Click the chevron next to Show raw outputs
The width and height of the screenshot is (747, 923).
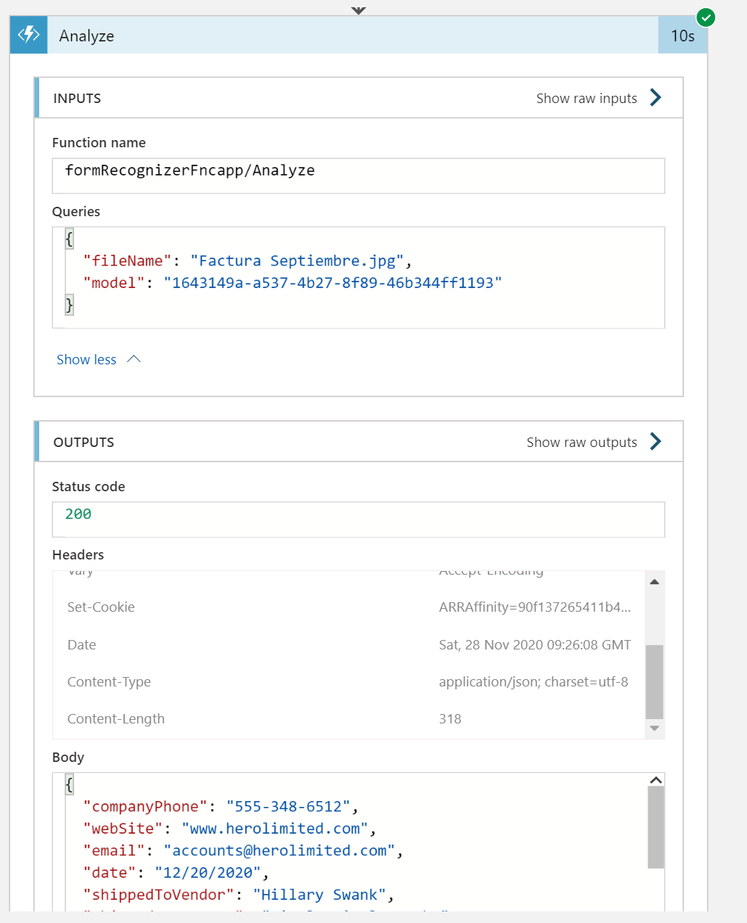(656, 442)
